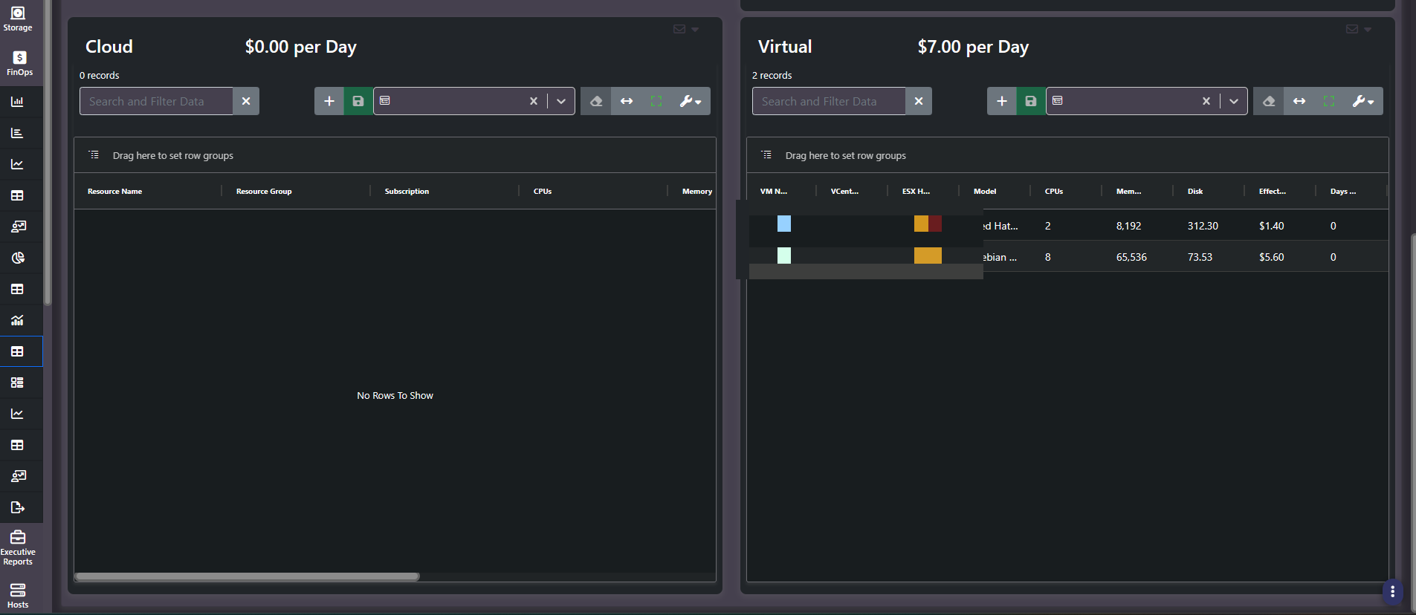Select the $5.60 cost cell
The image size is (1416, 615).
click(1272, 257)
